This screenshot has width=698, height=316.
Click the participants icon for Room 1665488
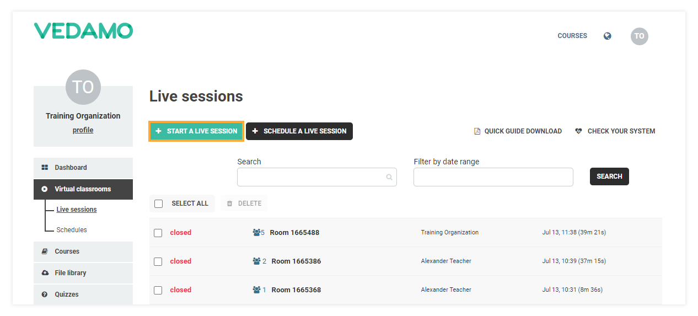click(x=256, y=233)
